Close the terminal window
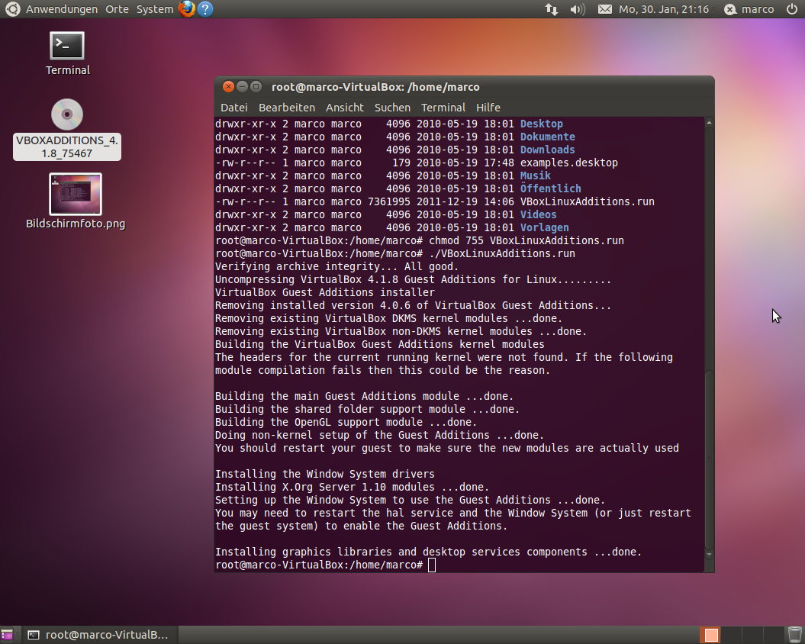805x644 pixels. pyautogui.click(x=228, y=87)
